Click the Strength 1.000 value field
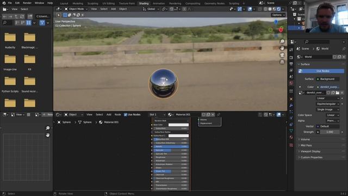 (330, 132)
